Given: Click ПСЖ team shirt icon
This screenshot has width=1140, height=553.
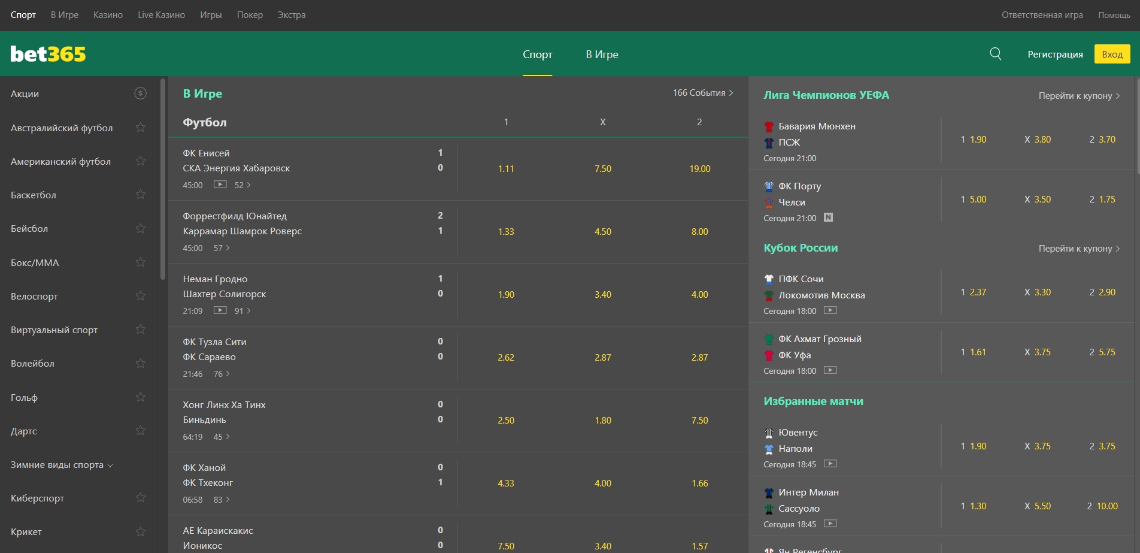Looking at the screenshot, I should click(x=769, y=143).
